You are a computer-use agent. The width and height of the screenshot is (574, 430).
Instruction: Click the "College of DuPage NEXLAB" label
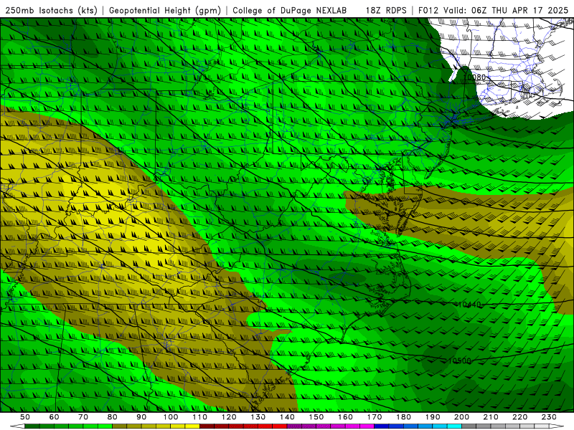290,11
